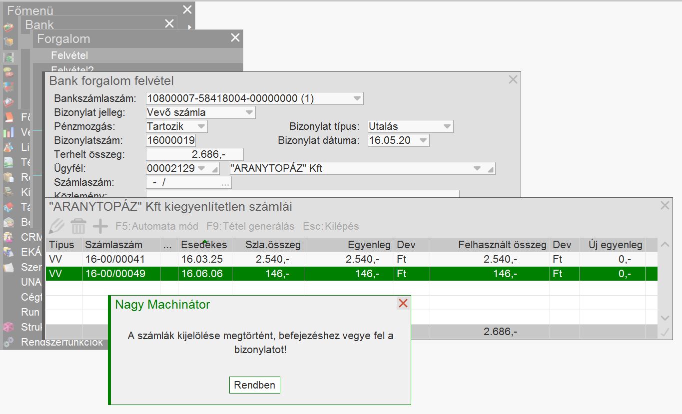Open the Bizonylat jelleg dropdown

click(x=249, y=112)
